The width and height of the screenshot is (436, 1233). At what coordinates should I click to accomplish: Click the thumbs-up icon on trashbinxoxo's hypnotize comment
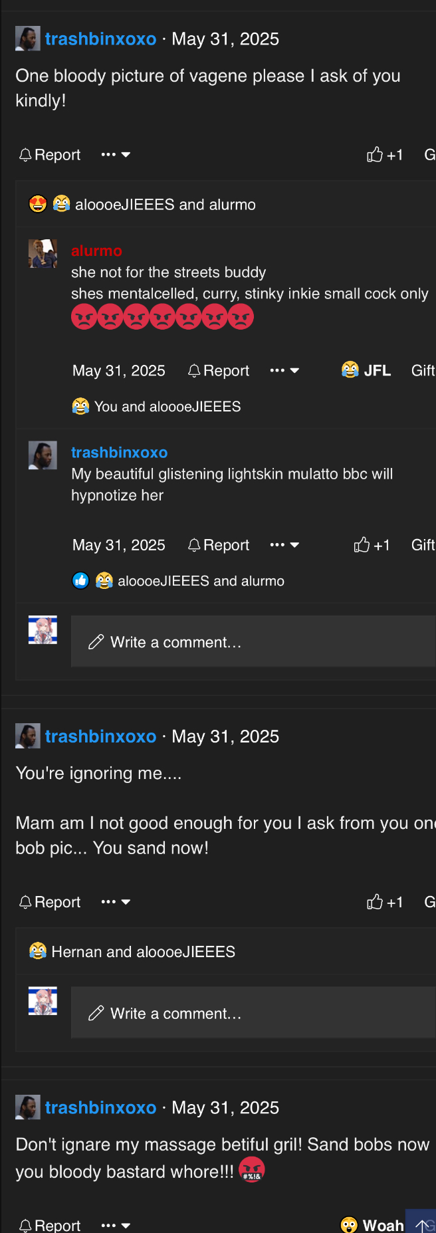(x=362, y=546)
